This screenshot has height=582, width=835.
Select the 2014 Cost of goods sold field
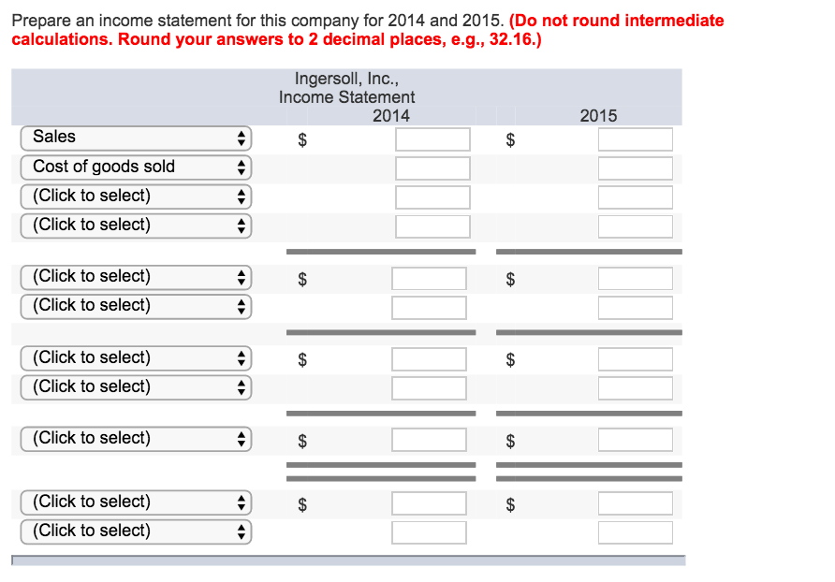tap(432, 168)
